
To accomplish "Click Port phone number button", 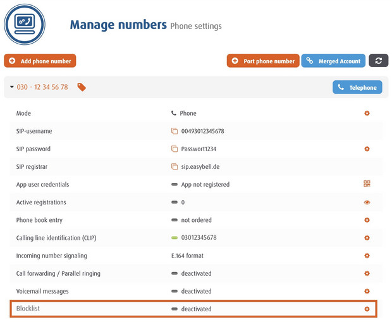I will [x=263, y=61].
